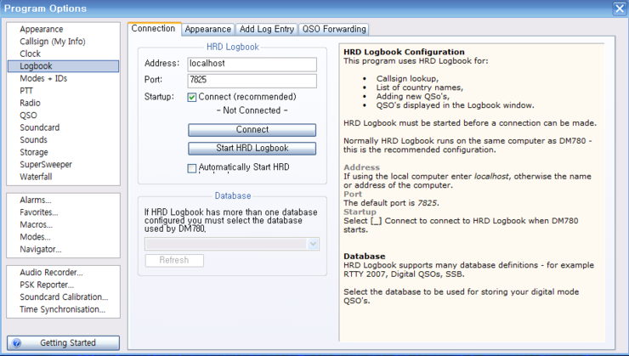Close the Program Options window
This screenshot has height=356, width=629.
620,8
